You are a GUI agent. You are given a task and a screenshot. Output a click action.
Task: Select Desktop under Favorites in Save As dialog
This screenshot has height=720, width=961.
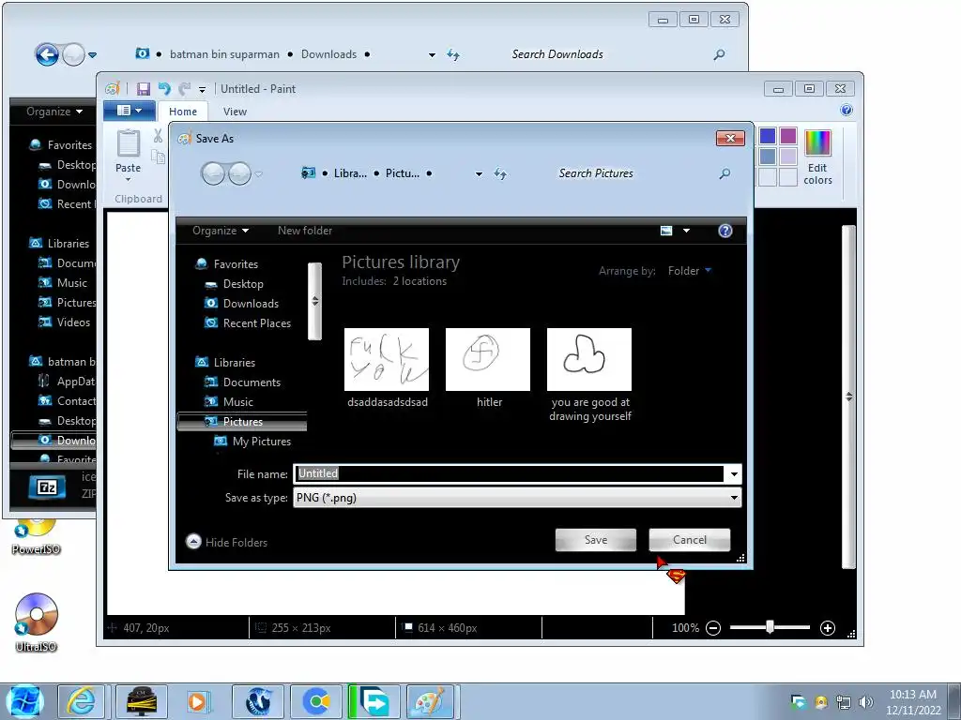(243, 284)
